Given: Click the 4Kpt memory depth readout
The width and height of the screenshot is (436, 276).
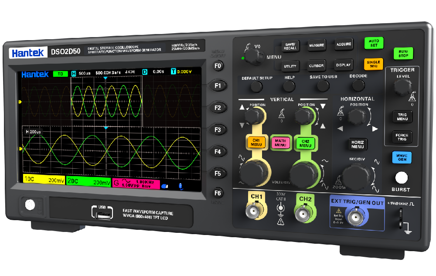Looking at the screenshot, I should [129, 72].
